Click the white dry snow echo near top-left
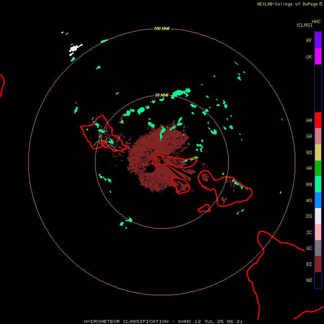This screenshot has height=324, width=324. [75, 49]
